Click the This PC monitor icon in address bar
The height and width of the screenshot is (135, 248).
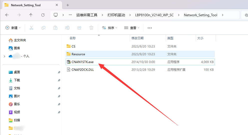point(56,15)
